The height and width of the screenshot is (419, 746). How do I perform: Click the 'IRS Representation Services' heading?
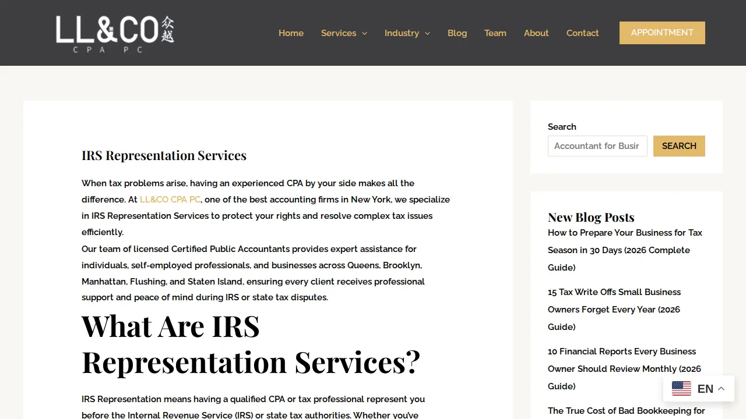pyautogui.click(x=164, y=155)
